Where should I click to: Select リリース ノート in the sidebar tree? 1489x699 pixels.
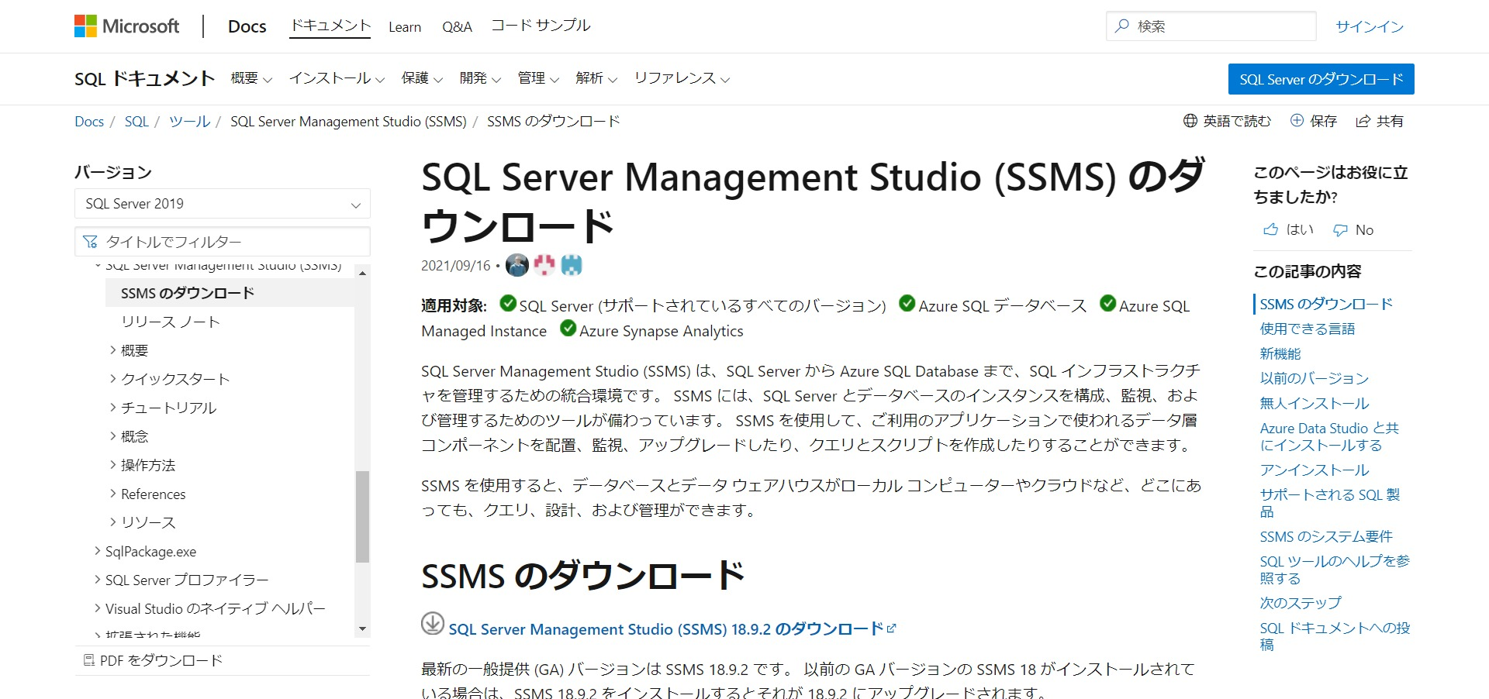(x=171, y=322)
